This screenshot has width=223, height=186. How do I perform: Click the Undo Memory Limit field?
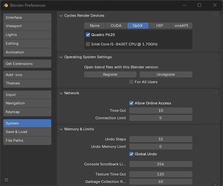tap(161, 147)
